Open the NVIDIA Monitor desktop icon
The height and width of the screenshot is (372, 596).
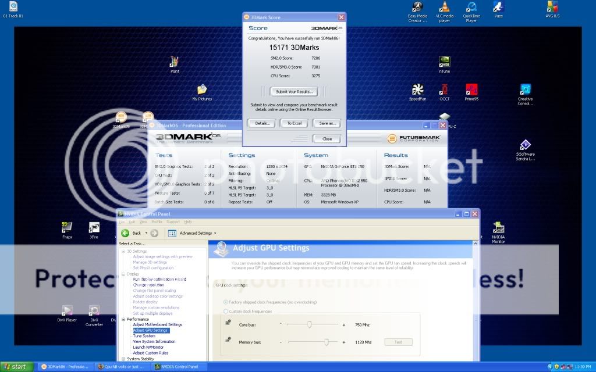(498, 233)
